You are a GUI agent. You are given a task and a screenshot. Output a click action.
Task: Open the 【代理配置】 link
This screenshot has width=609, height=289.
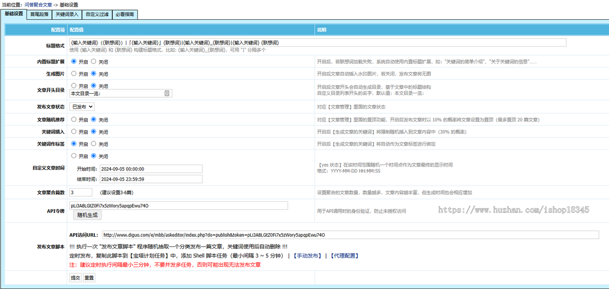[x=344, y=256]
